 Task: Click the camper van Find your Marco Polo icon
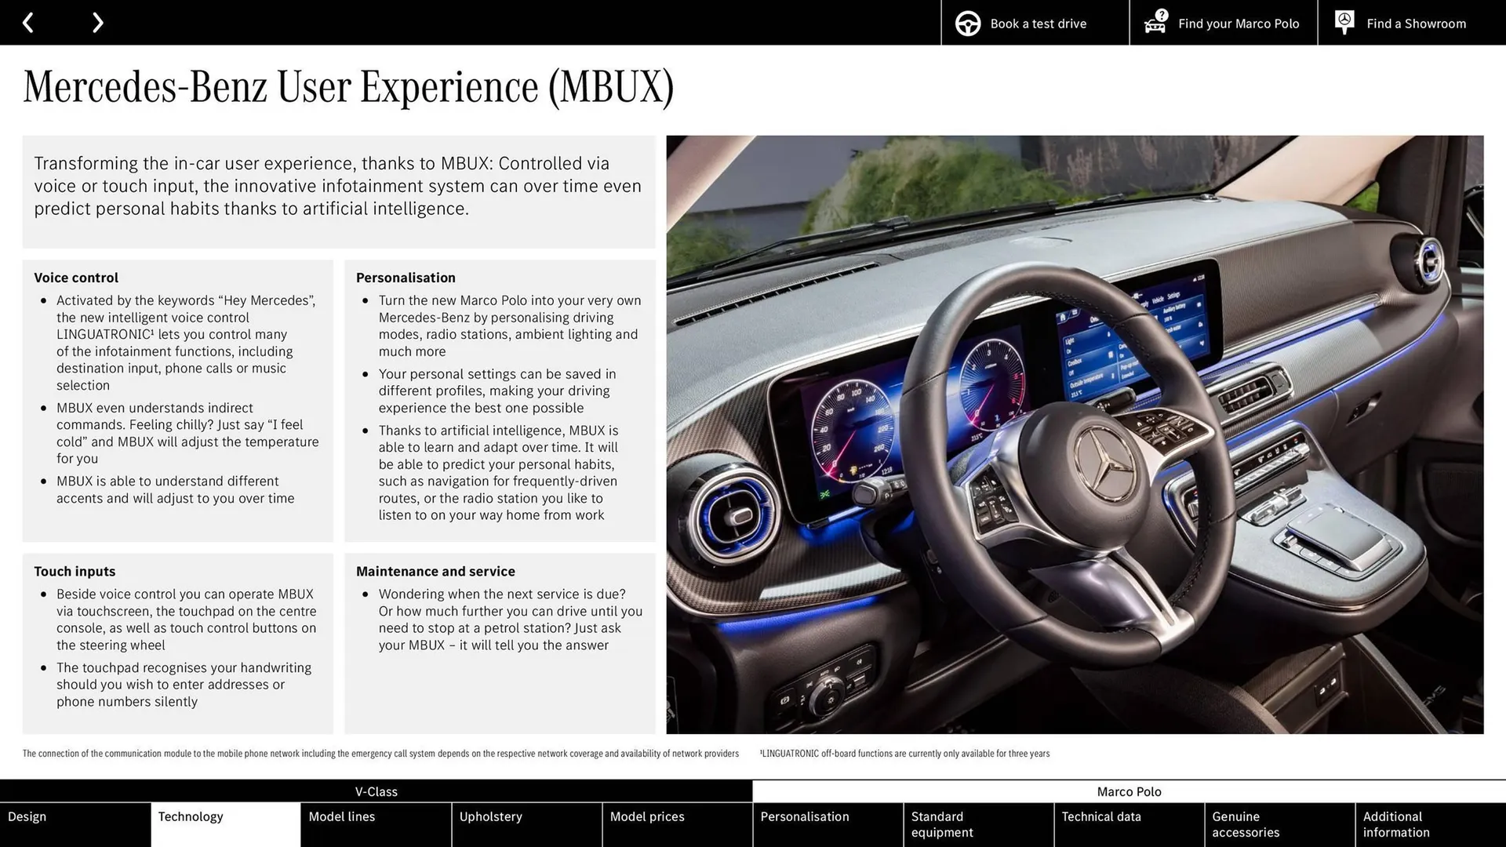[1154, 24]
